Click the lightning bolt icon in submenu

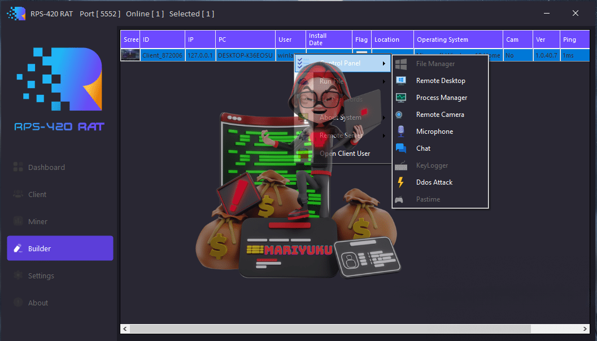click(x=401, y=182)
